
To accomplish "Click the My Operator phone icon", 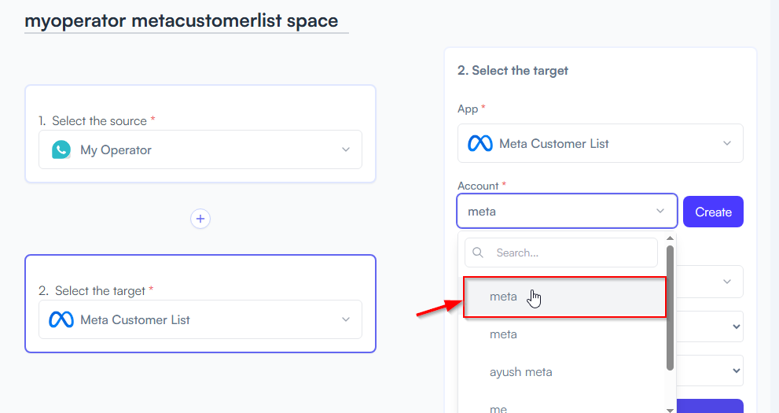I will click(61, 149).
